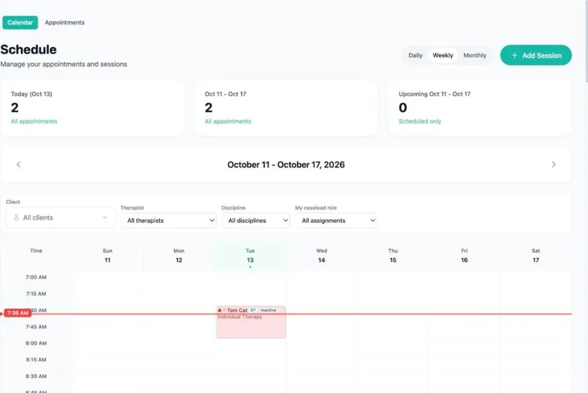Click the person icon in All clients field
The height and width of the screenshot is (393, 588).
pyautogui.click(x=16, y=217)
